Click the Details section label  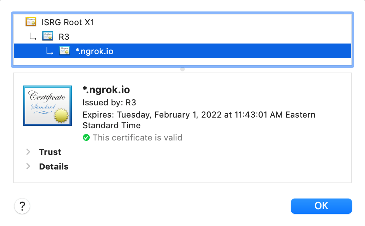(x=54, y=166)
